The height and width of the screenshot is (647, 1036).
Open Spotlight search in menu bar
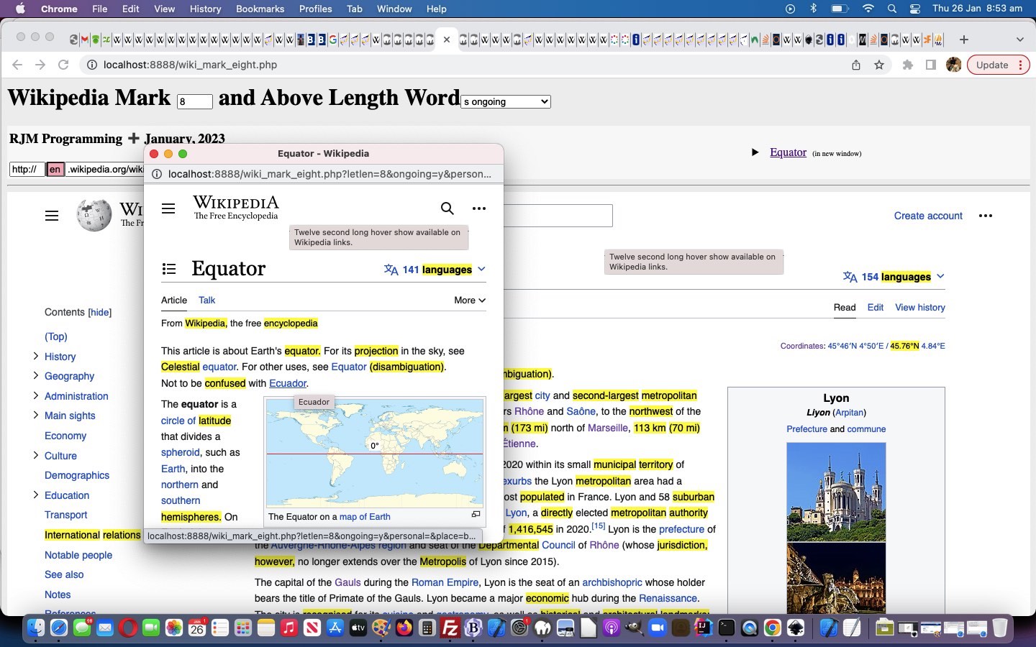[x=892, y=9]
